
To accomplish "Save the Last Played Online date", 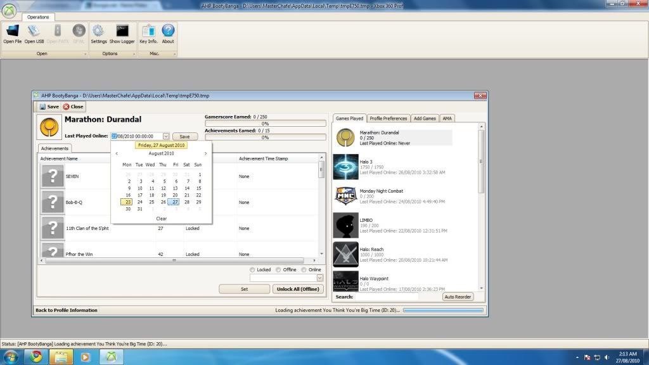I will (184, 137).
